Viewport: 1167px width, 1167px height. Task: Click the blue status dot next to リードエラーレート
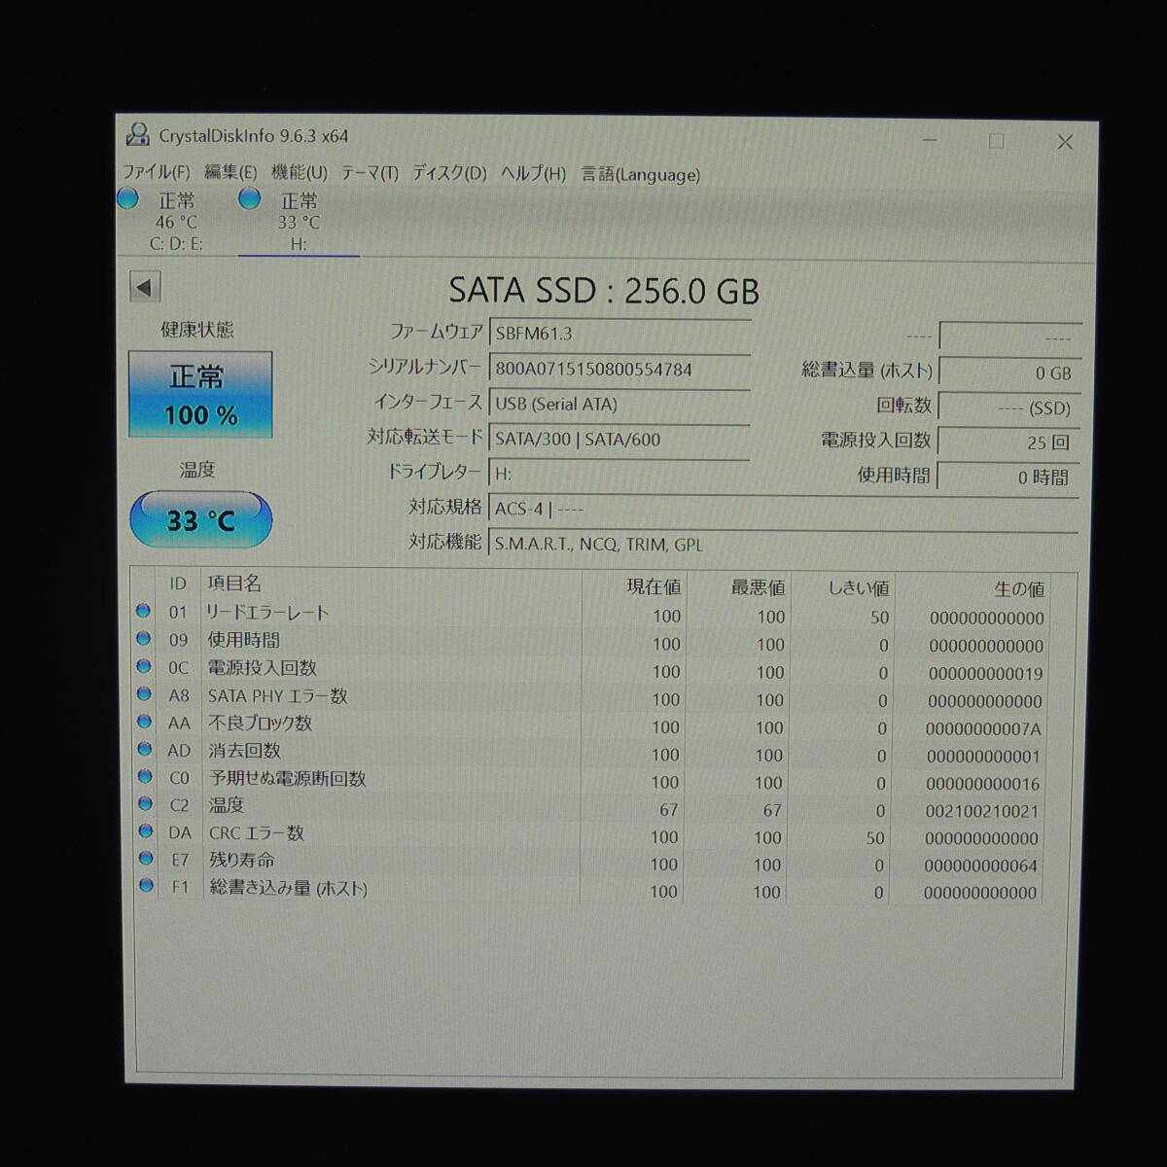[x=146, y=614]
